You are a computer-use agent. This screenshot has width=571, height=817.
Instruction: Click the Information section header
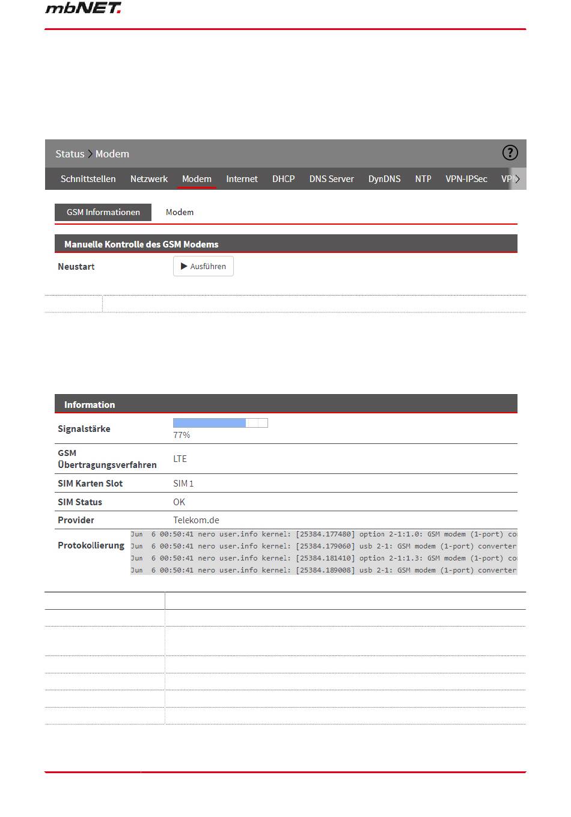tap(286, 404)
